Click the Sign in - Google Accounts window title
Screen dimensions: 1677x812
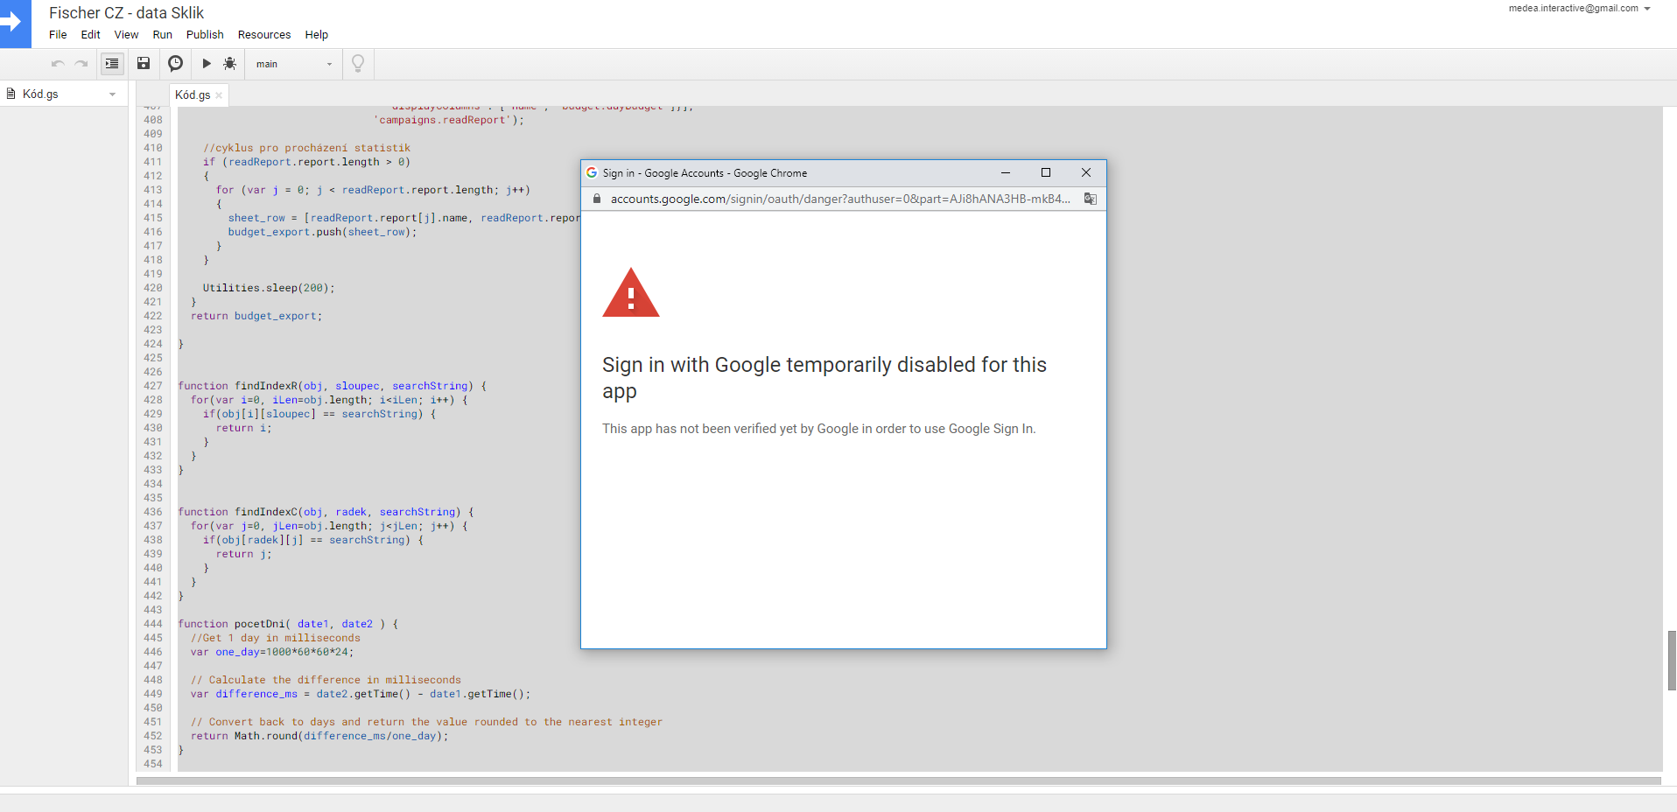click(x=705, y=173)
